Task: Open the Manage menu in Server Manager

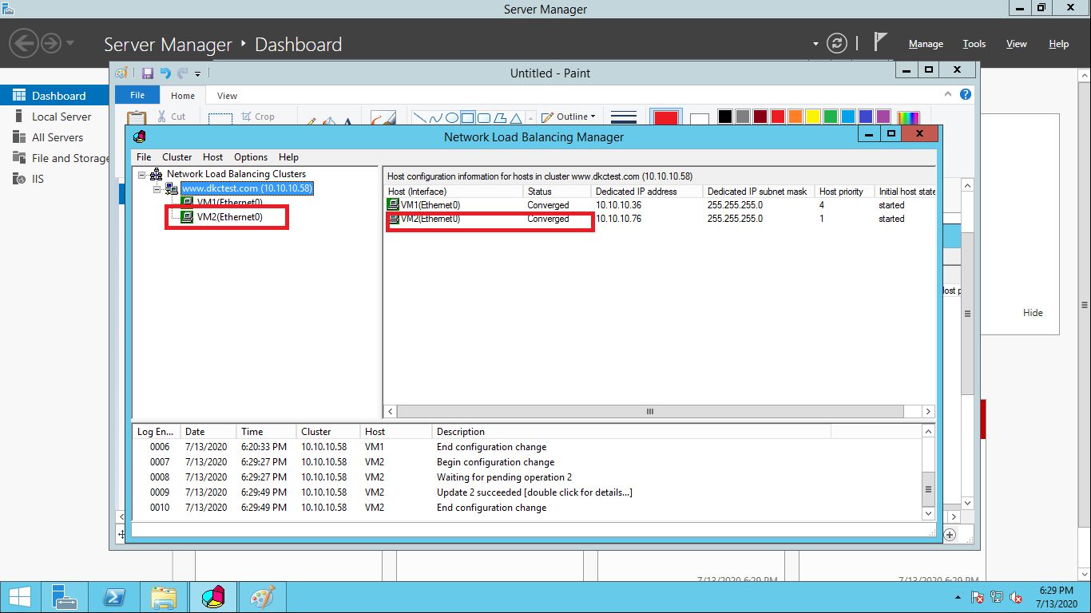Action: (926, 44)
